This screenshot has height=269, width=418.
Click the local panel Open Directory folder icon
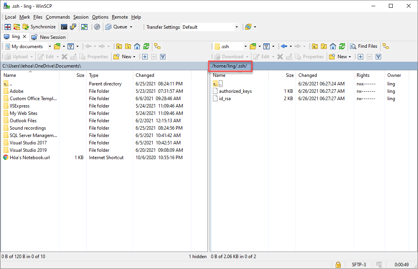point(57,46)
